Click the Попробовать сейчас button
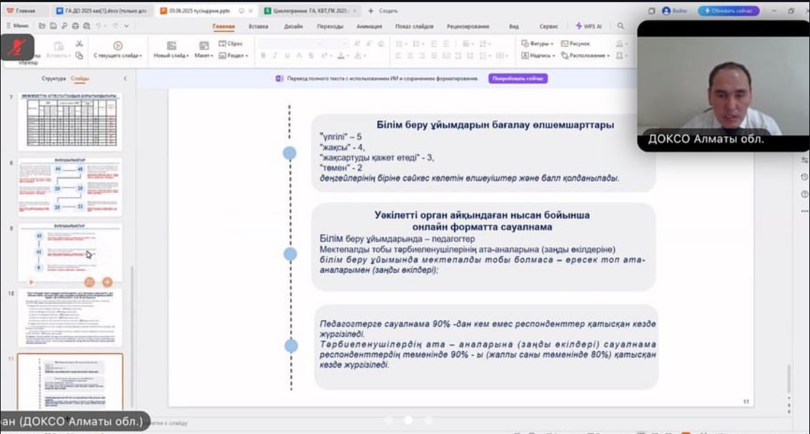The height and width of the screenshot is (434, 810). coord(518,79)
